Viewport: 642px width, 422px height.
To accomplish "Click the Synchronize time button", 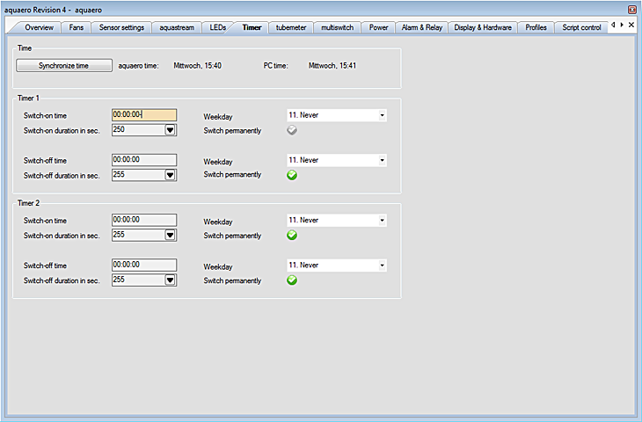I will (x=64, y=65).
